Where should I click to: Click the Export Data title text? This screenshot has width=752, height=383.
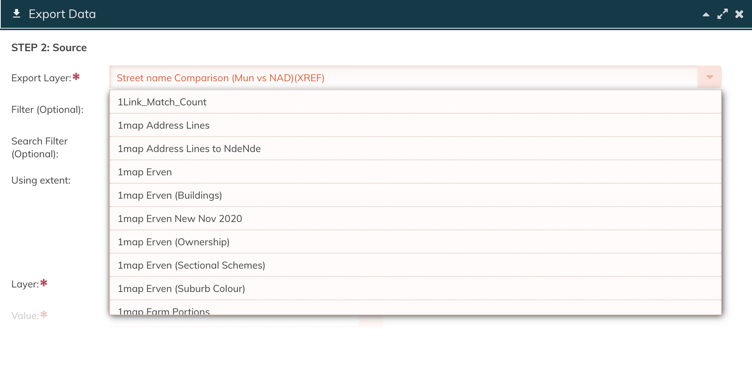tap(62, 14)
